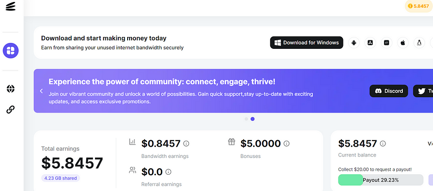Select the App Store download icon

pyautogui.click(x=370, y=42)
